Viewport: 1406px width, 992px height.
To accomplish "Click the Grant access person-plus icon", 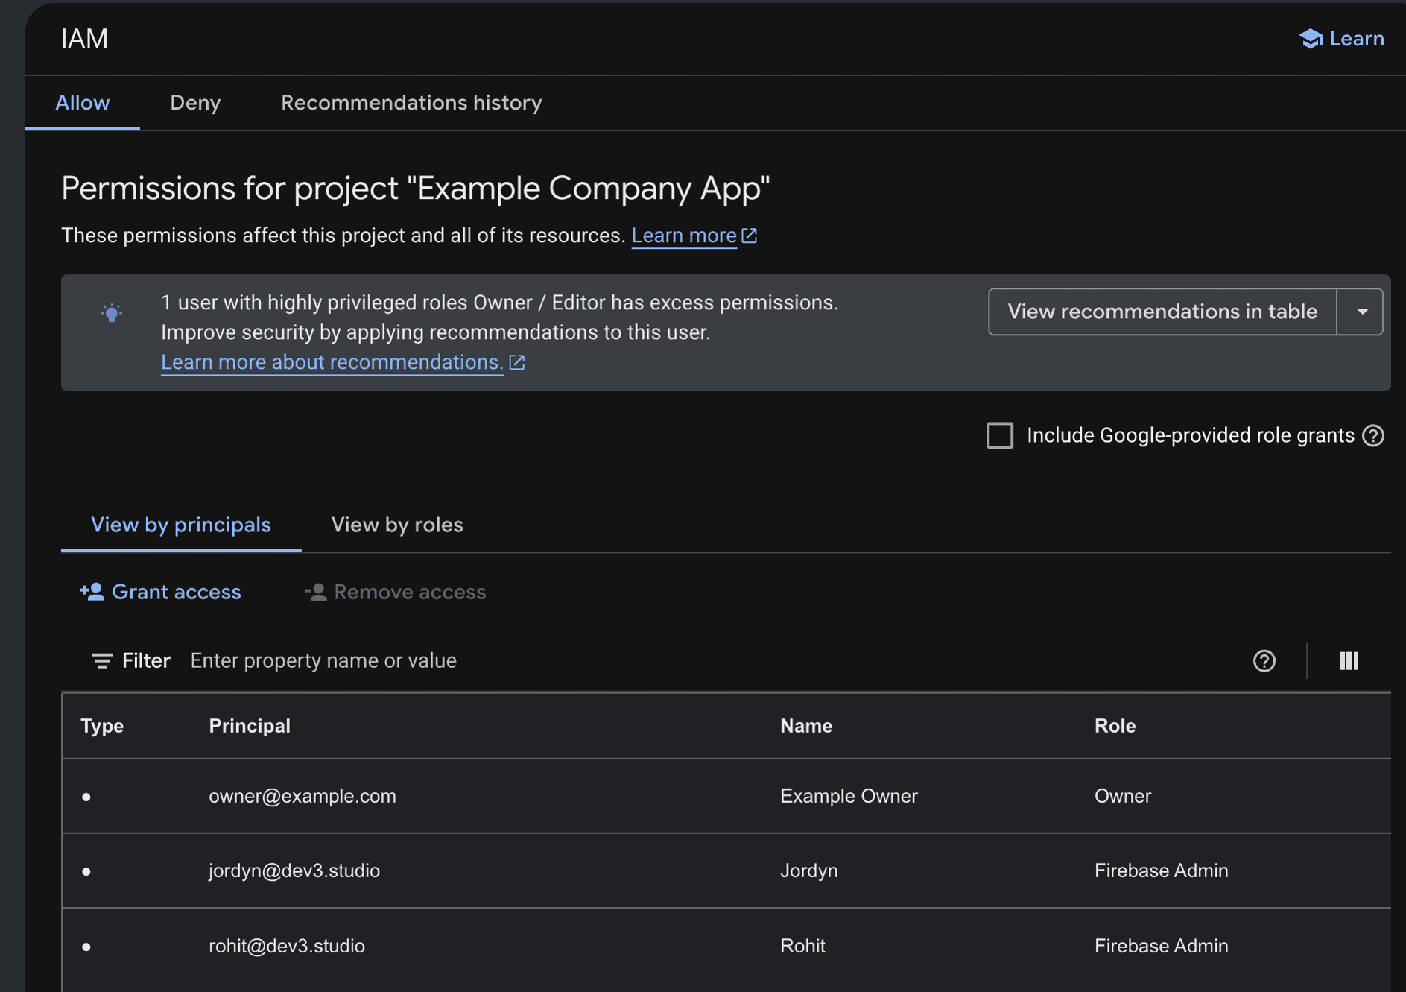I will [x=92, y=592].
